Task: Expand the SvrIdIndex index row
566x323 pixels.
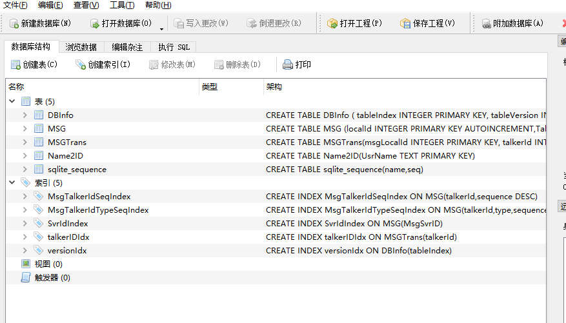Action: click(25, 223)
